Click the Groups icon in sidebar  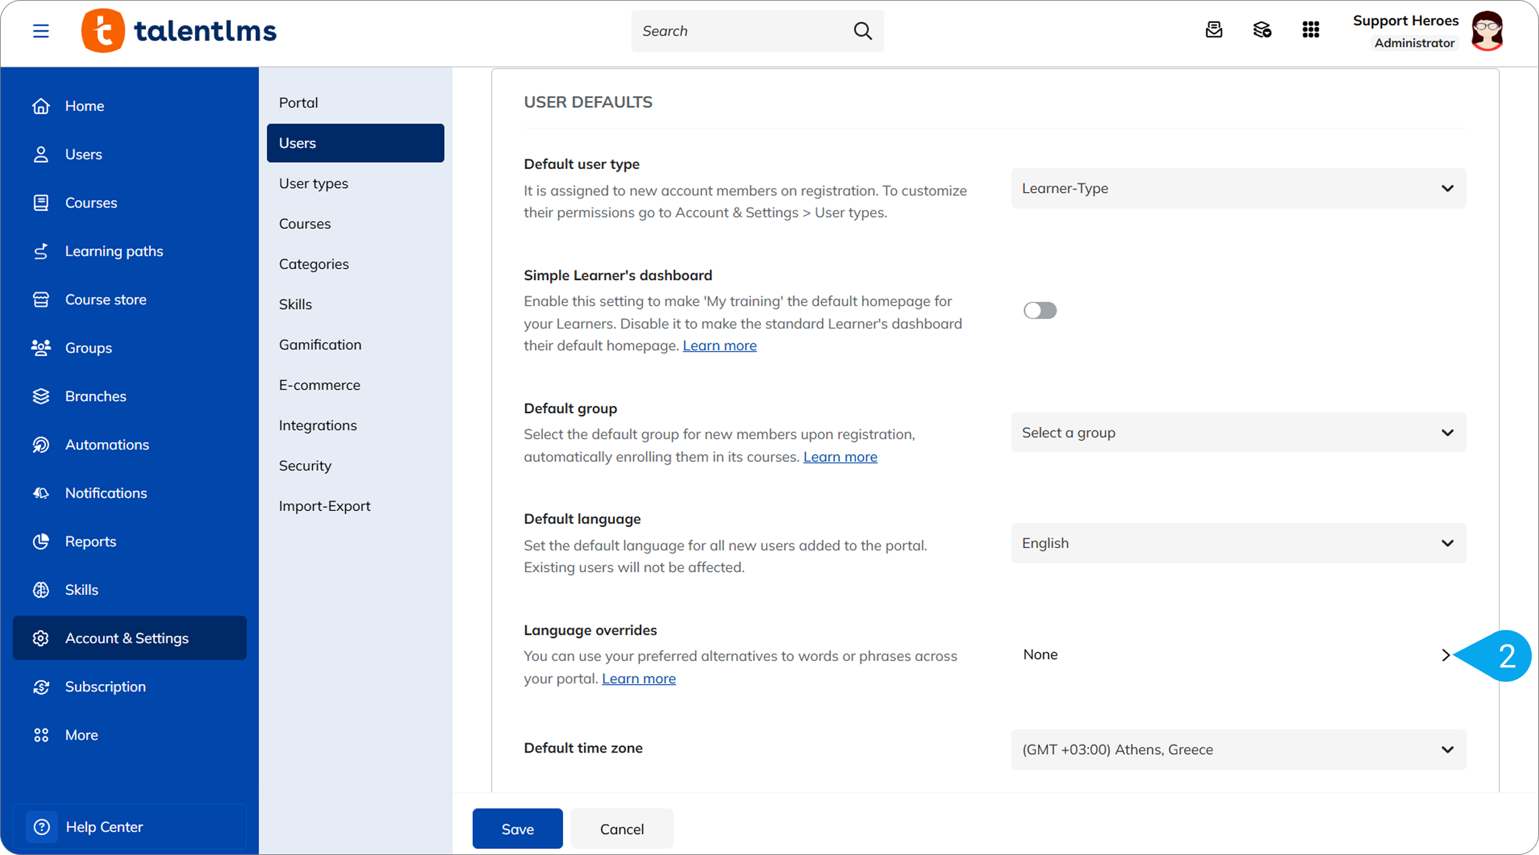pyautogui.click(x=41, y=348)
